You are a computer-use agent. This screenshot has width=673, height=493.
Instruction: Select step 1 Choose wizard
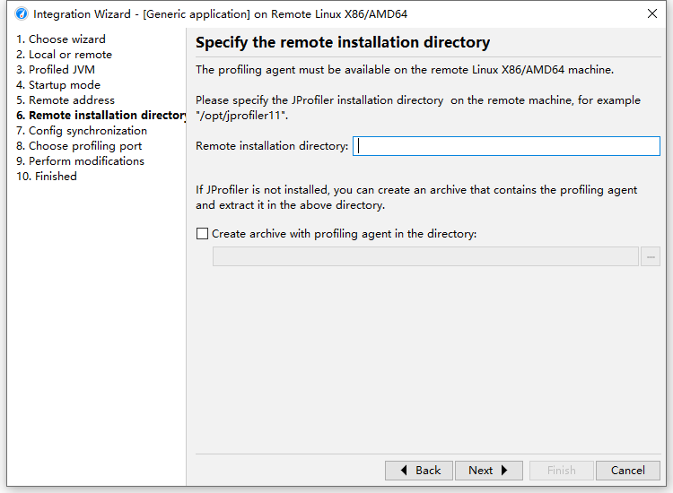click(61, 39)
